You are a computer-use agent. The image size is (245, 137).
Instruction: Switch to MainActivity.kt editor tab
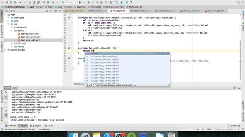[x=98, y=11]
